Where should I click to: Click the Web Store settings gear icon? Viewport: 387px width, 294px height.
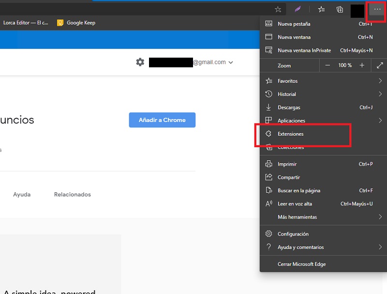[140, 62]
